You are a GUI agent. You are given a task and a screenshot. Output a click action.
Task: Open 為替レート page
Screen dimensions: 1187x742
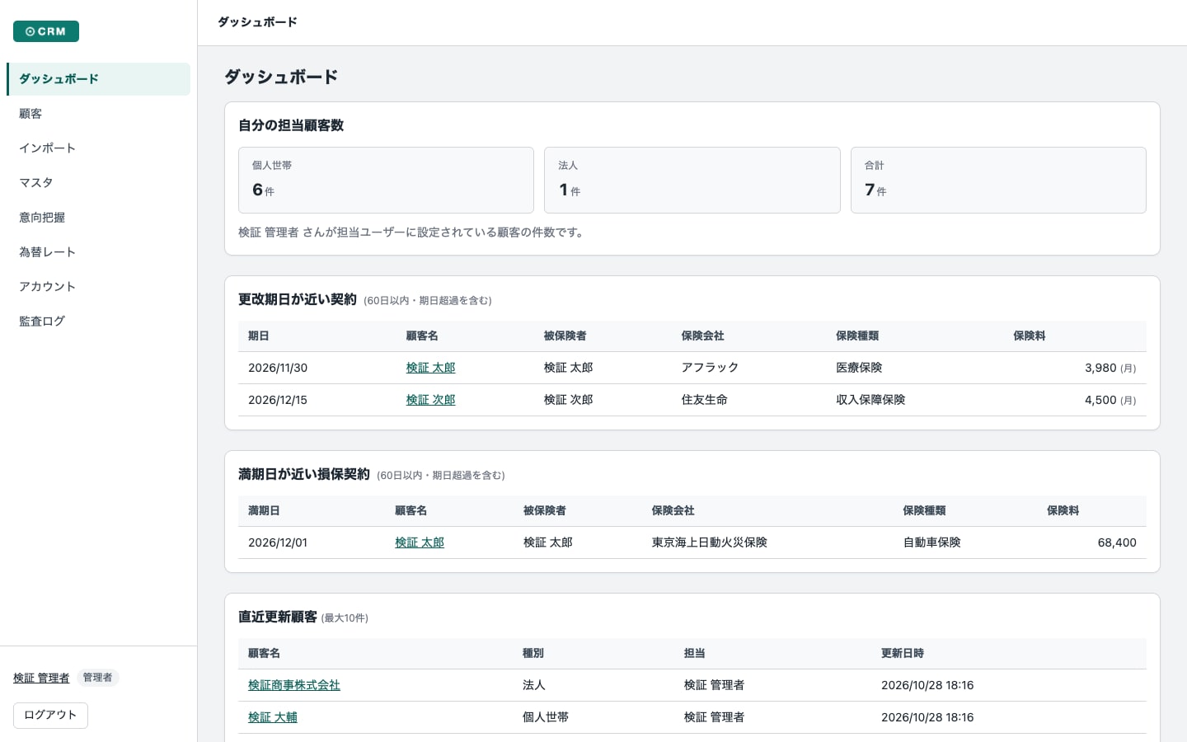(x=98, y=252)
